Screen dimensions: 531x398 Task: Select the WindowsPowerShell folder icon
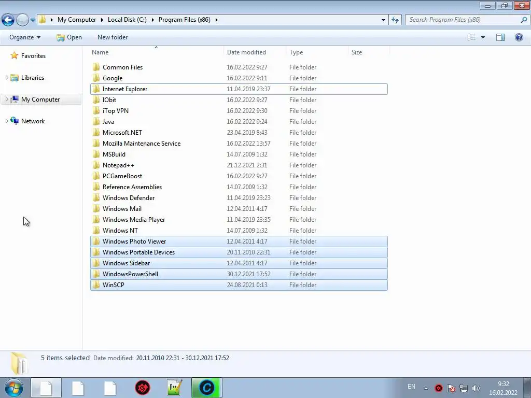pos(96,274)
